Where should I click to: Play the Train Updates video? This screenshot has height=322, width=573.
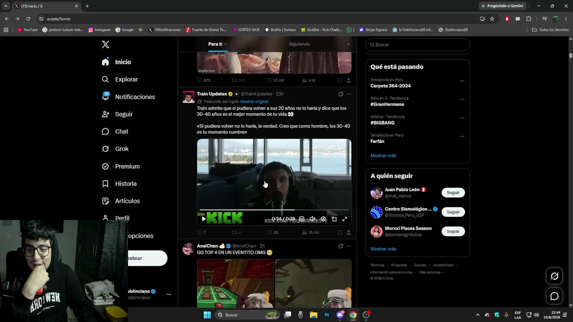tap(204, 219)
